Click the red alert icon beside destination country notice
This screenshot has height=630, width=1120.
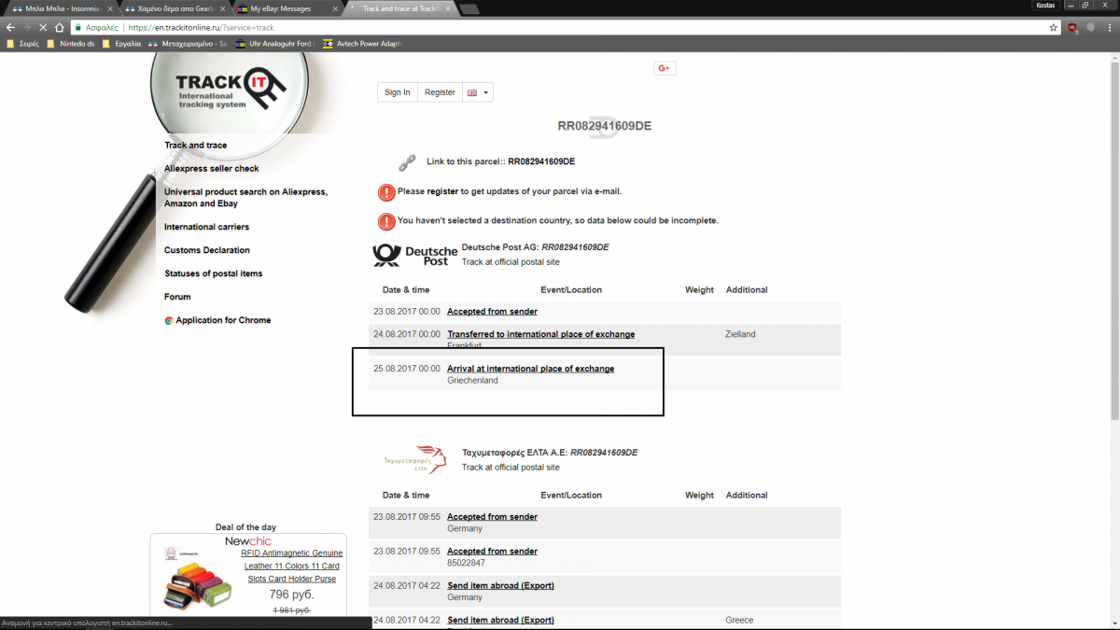(x=386, y=222)
